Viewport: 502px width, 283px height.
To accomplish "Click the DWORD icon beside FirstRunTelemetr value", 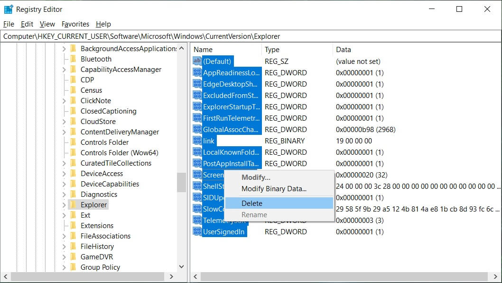I will coord(197,118).
